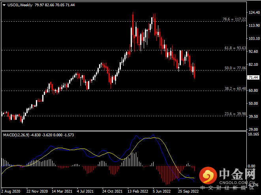The width and height of the screenshot is (261, 195).
Task: Click the current price tag 71.44
Action: [254, 78]
